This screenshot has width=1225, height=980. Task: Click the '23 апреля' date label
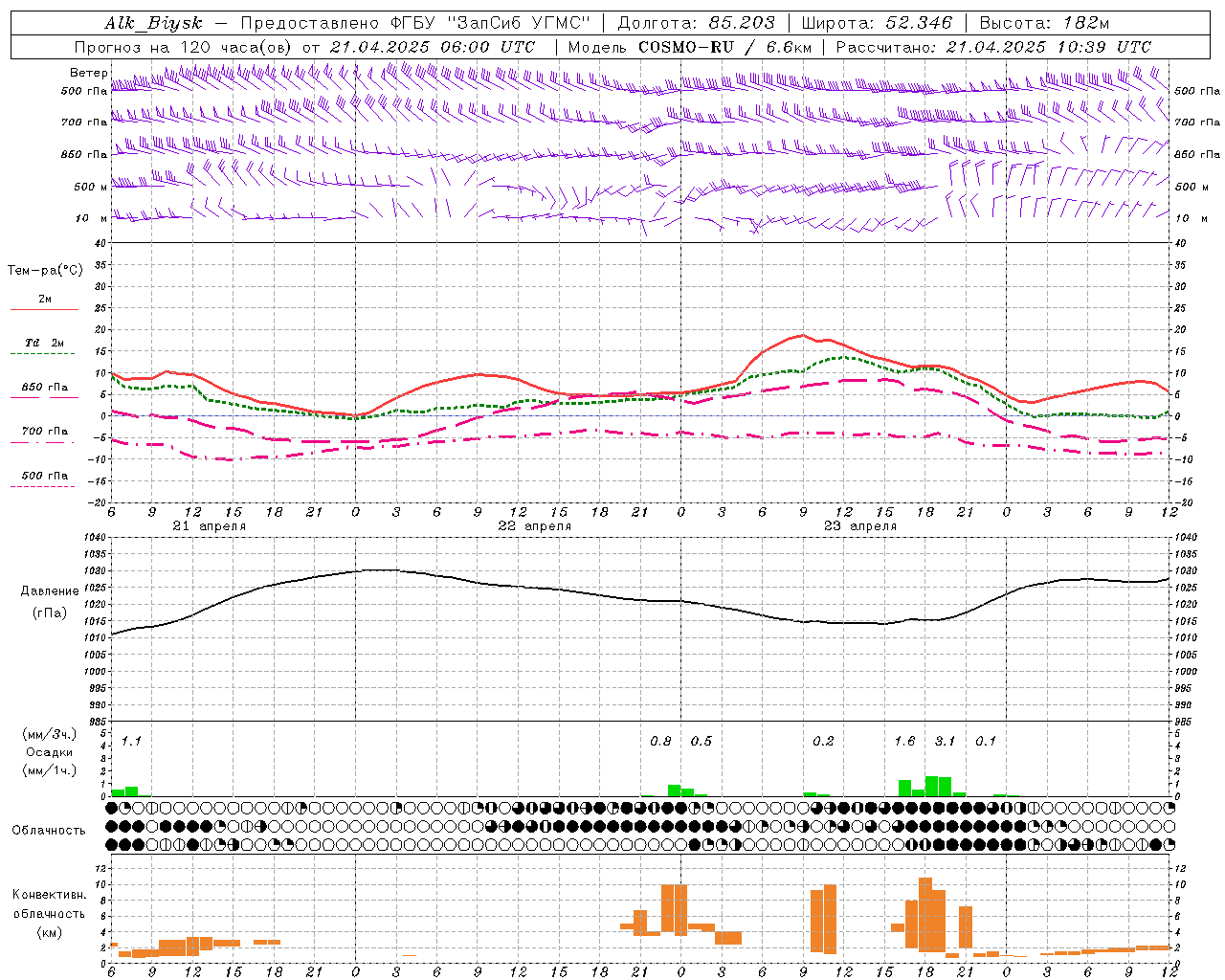pos(860,526)
